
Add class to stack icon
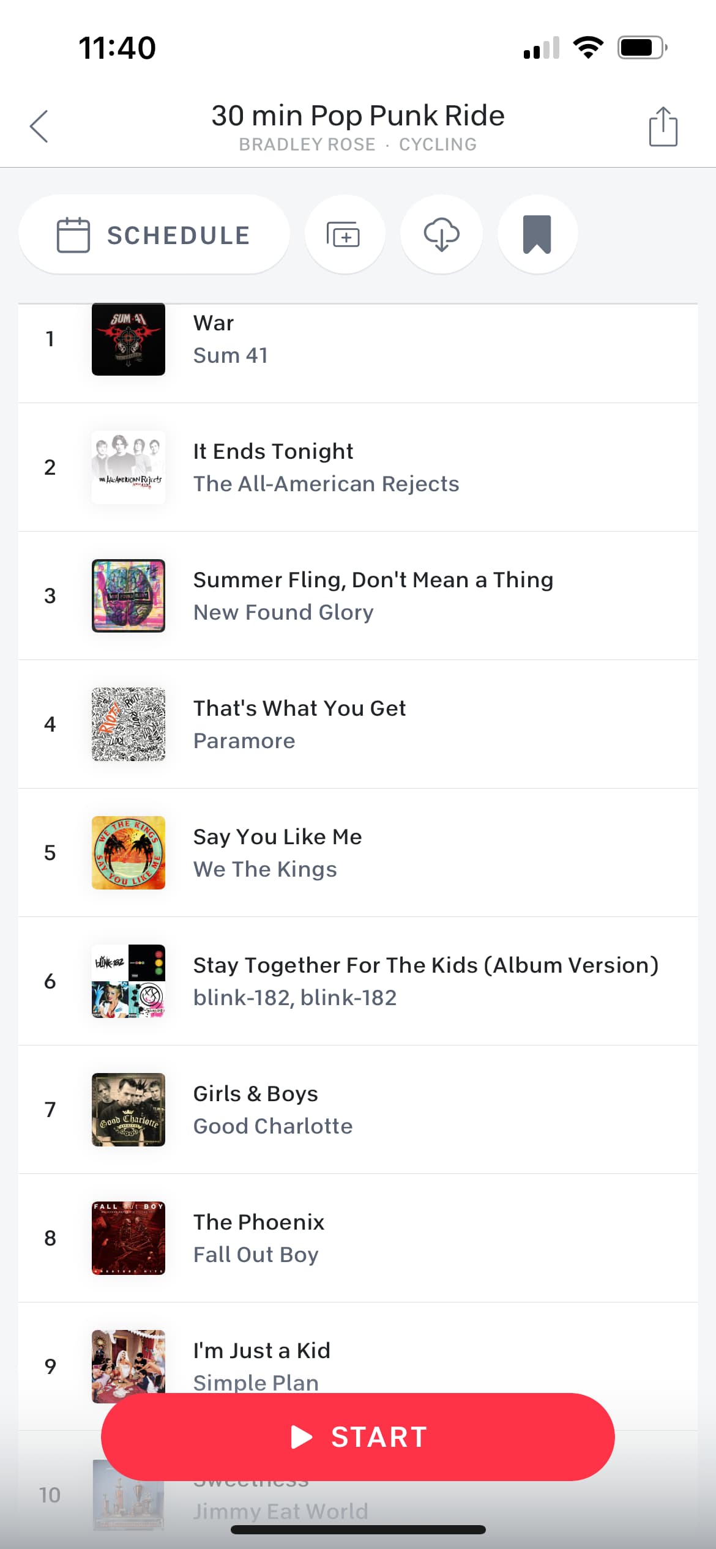pos(344,234)
